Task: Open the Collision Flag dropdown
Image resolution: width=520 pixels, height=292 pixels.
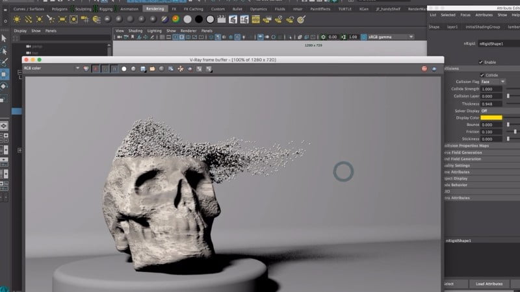Action: pos(491,82)
